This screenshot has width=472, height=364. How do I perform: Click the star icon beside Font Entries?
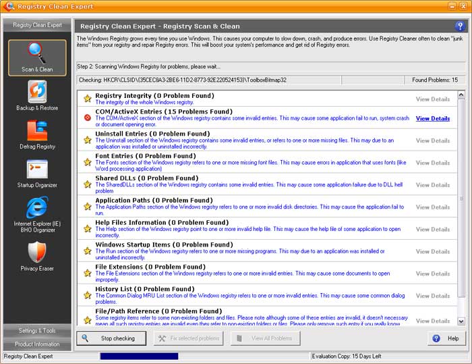88,162
